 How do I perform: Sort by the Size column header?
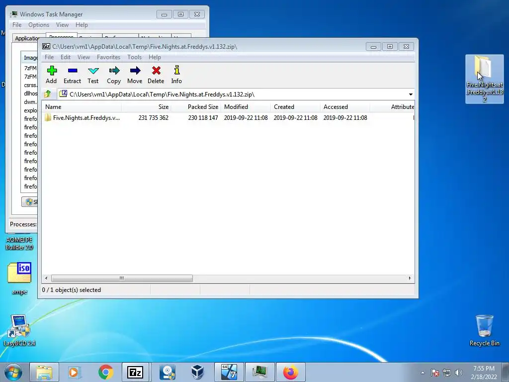point(147,107)
